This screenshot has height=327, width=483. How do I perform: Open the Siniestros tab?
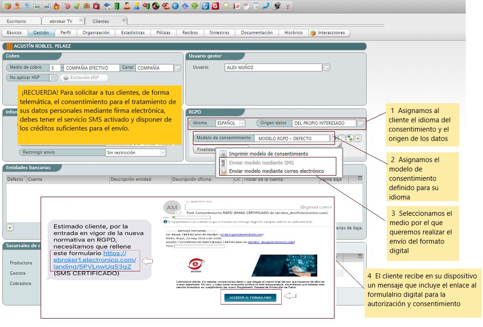point(220,33)
